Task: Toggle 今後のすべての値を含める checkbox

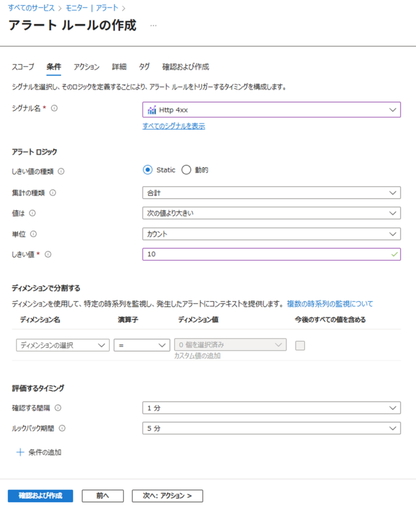Action: [x=300, y=346]
